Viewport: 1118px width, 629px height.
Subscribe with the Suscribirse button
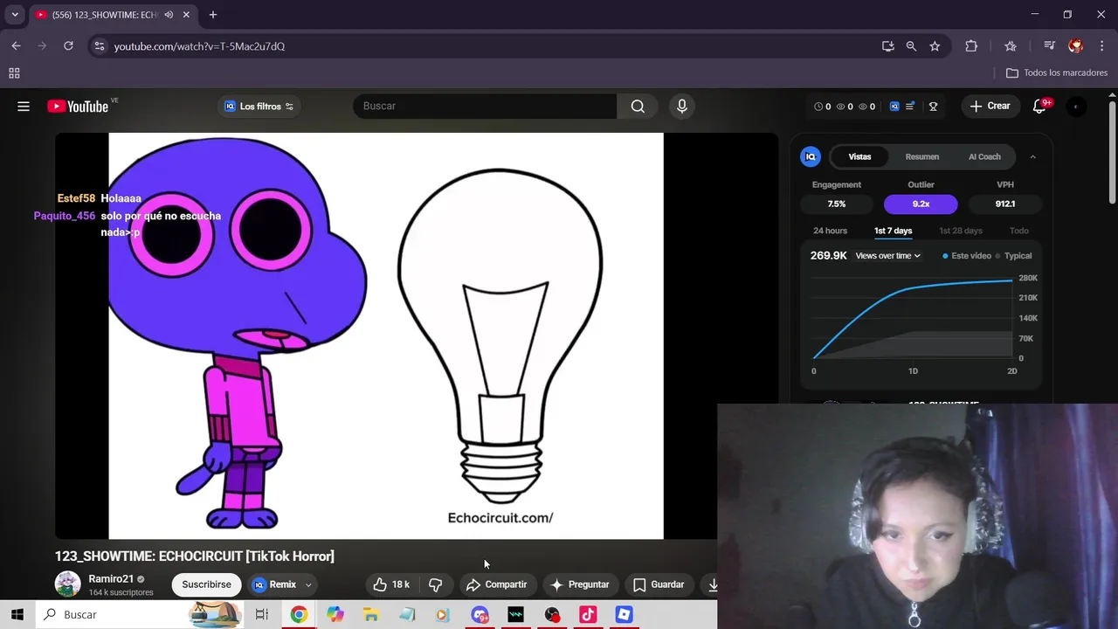[x=206, y=584]
